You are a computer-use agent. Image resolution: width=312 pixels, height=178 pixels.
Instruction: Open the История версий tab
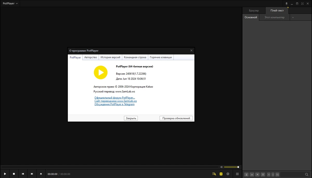pyautogui.click(x=110, y=57)
